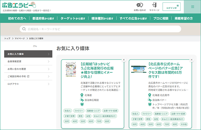The height and width of the screenshot is (130, 201).
Task: Select すべての広告から探す in navigation
Action: click(133, 19)
